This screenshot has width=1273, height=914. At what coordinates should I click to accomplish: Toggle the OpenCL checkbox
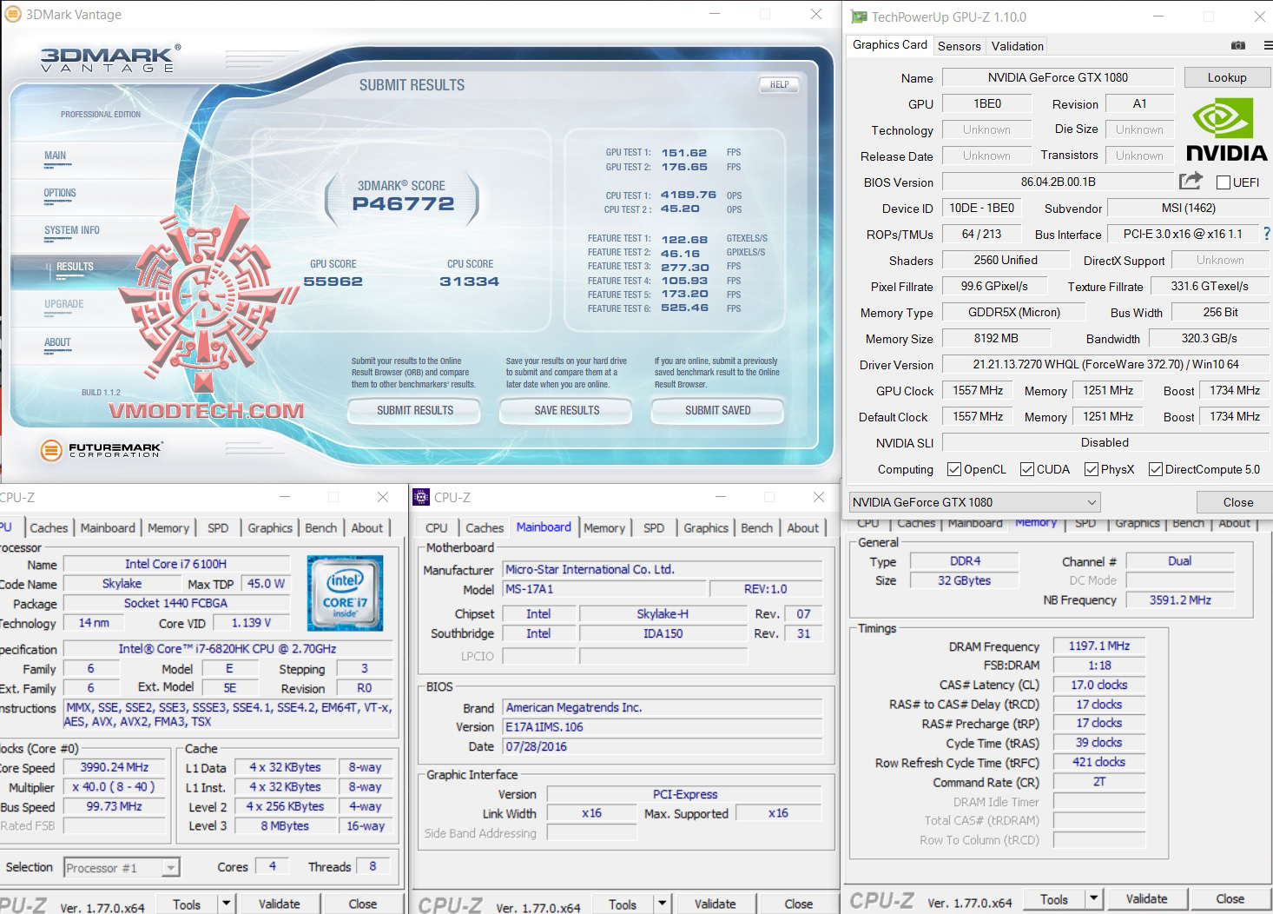pos(954,469)
